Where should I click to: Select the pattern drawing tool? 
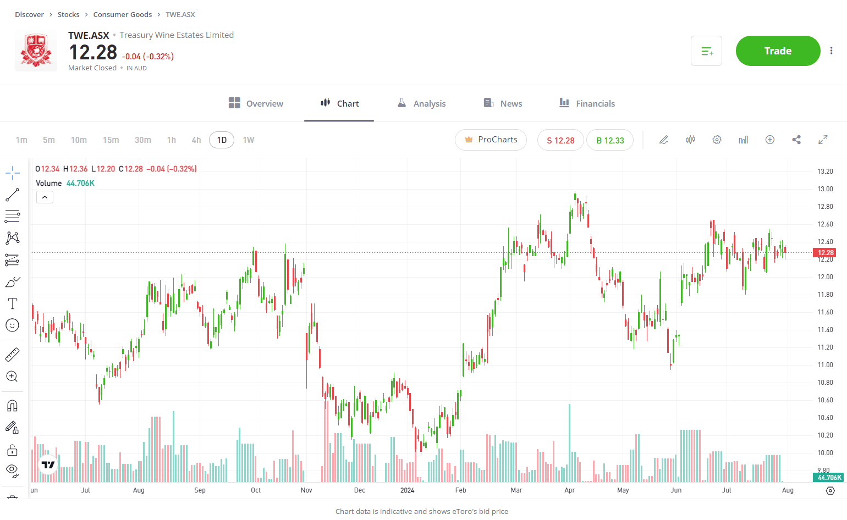tap(13, 237)
